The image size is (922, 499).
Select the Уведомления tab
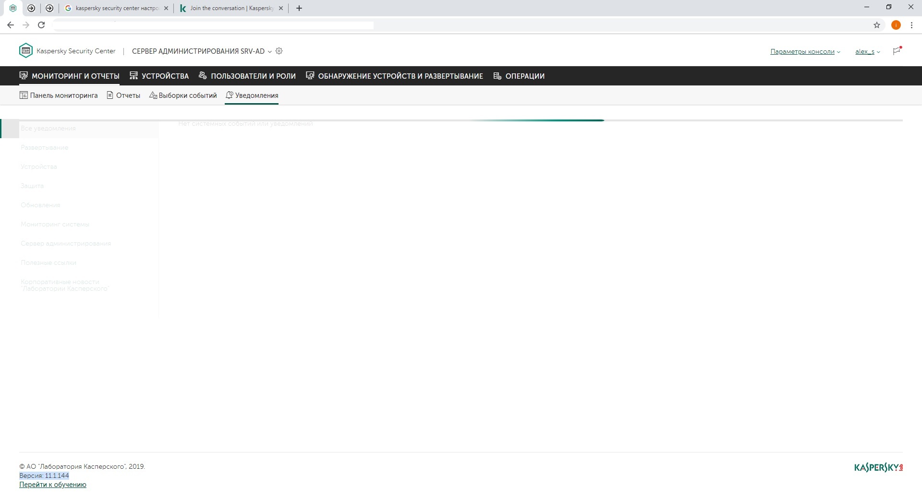tap(252, 95)
